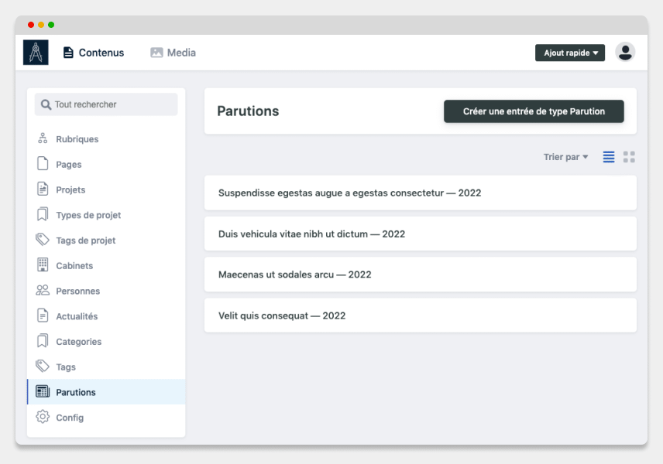Viewport: 663px width, 464px height.
Task: Open Config via the gear icon
Action: [x=43, y=417]
